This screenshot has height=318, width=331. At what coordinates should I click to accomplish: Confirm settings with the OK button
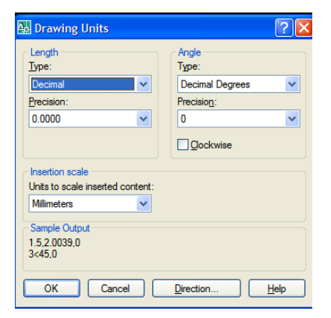click(52, 288)
